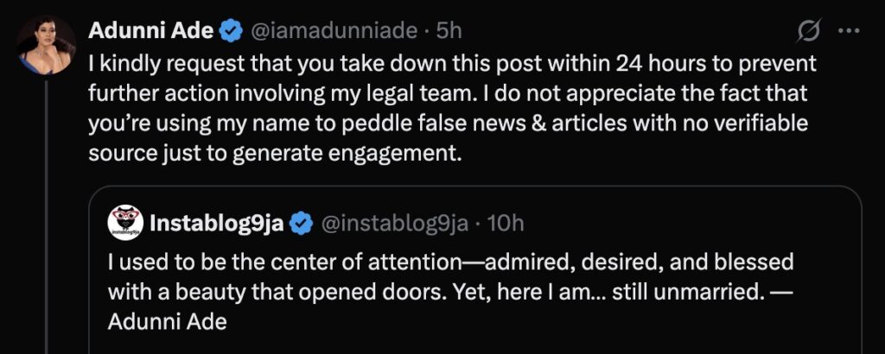Click the 10h quoted post timestamp
The width and height of the screenshot is (885, 354).
506,223
